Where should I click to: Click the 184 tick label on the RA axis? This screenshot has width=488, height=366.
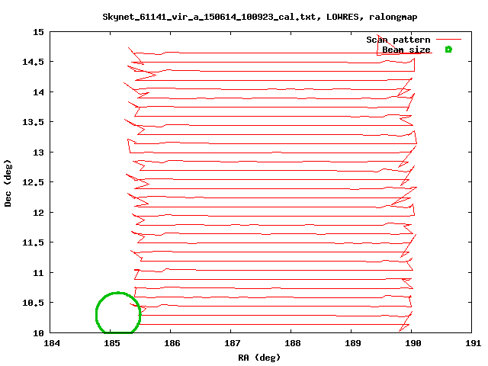coord(52,344)
